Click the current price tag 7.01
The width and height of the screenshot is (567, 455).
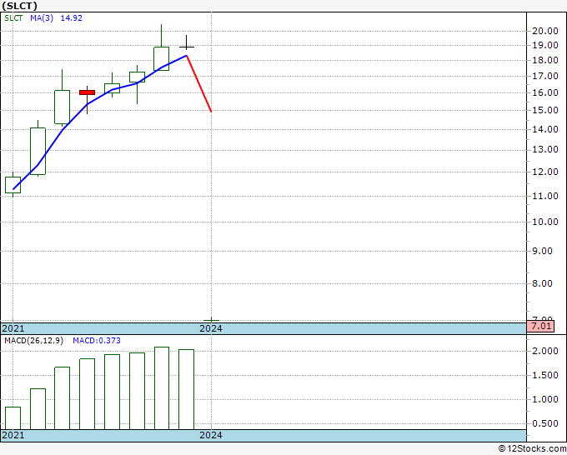click(x=541, y=326)
